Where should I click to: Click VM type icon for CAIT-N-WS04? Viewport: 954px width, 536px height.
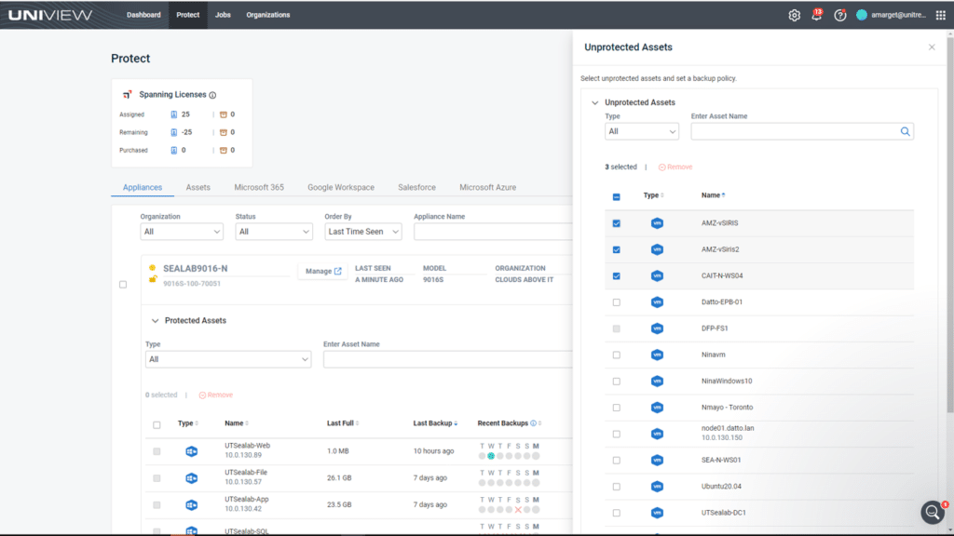coord(657,275)
